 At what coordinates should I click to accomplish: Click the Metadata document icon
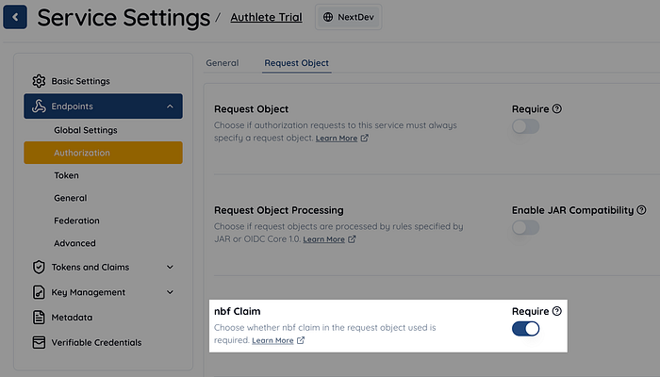39,318
